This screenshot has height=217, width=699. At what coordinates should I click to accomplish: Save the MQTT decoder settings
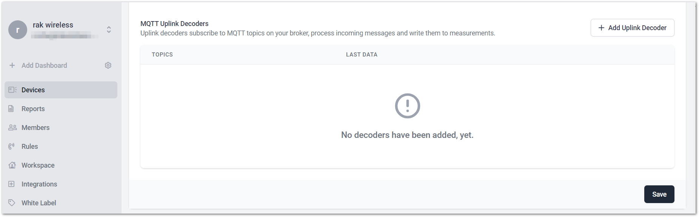[659, 194]
